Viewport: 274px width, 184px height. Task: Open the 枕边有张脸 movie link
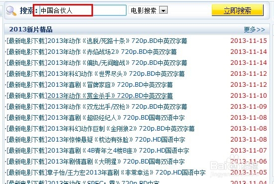click(116, 140)
